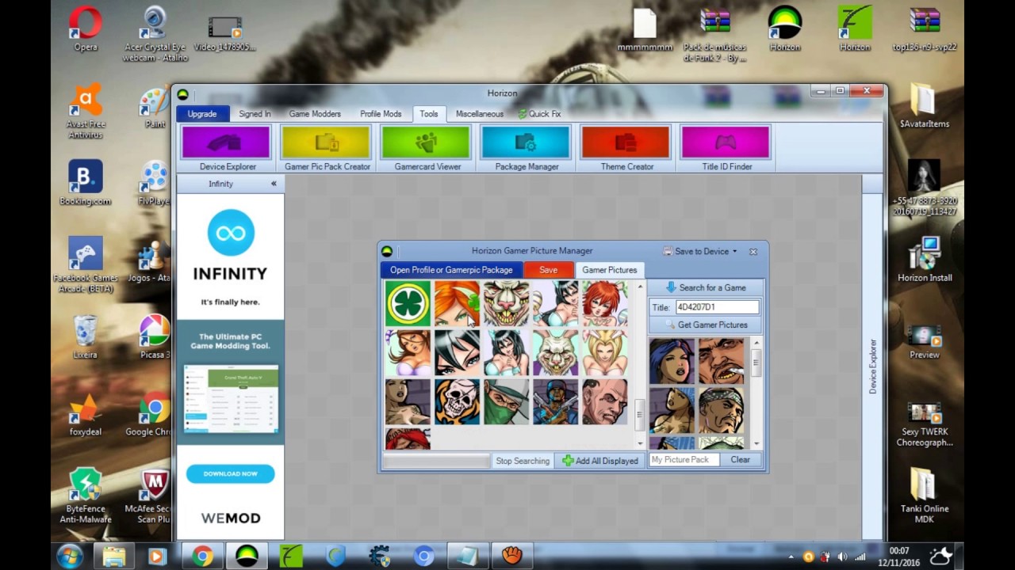The width and height of the screenshot is (1015, 570).
Task: Open ByteFence Anti-Malware desktop icon
Action: click(x=86, y=495)
